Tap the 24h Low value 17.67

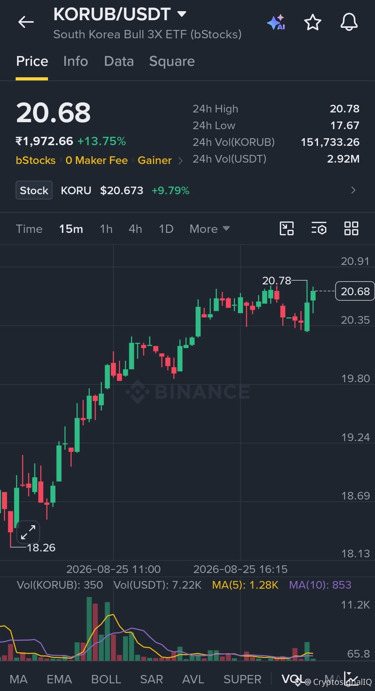(x=344, y=125)
